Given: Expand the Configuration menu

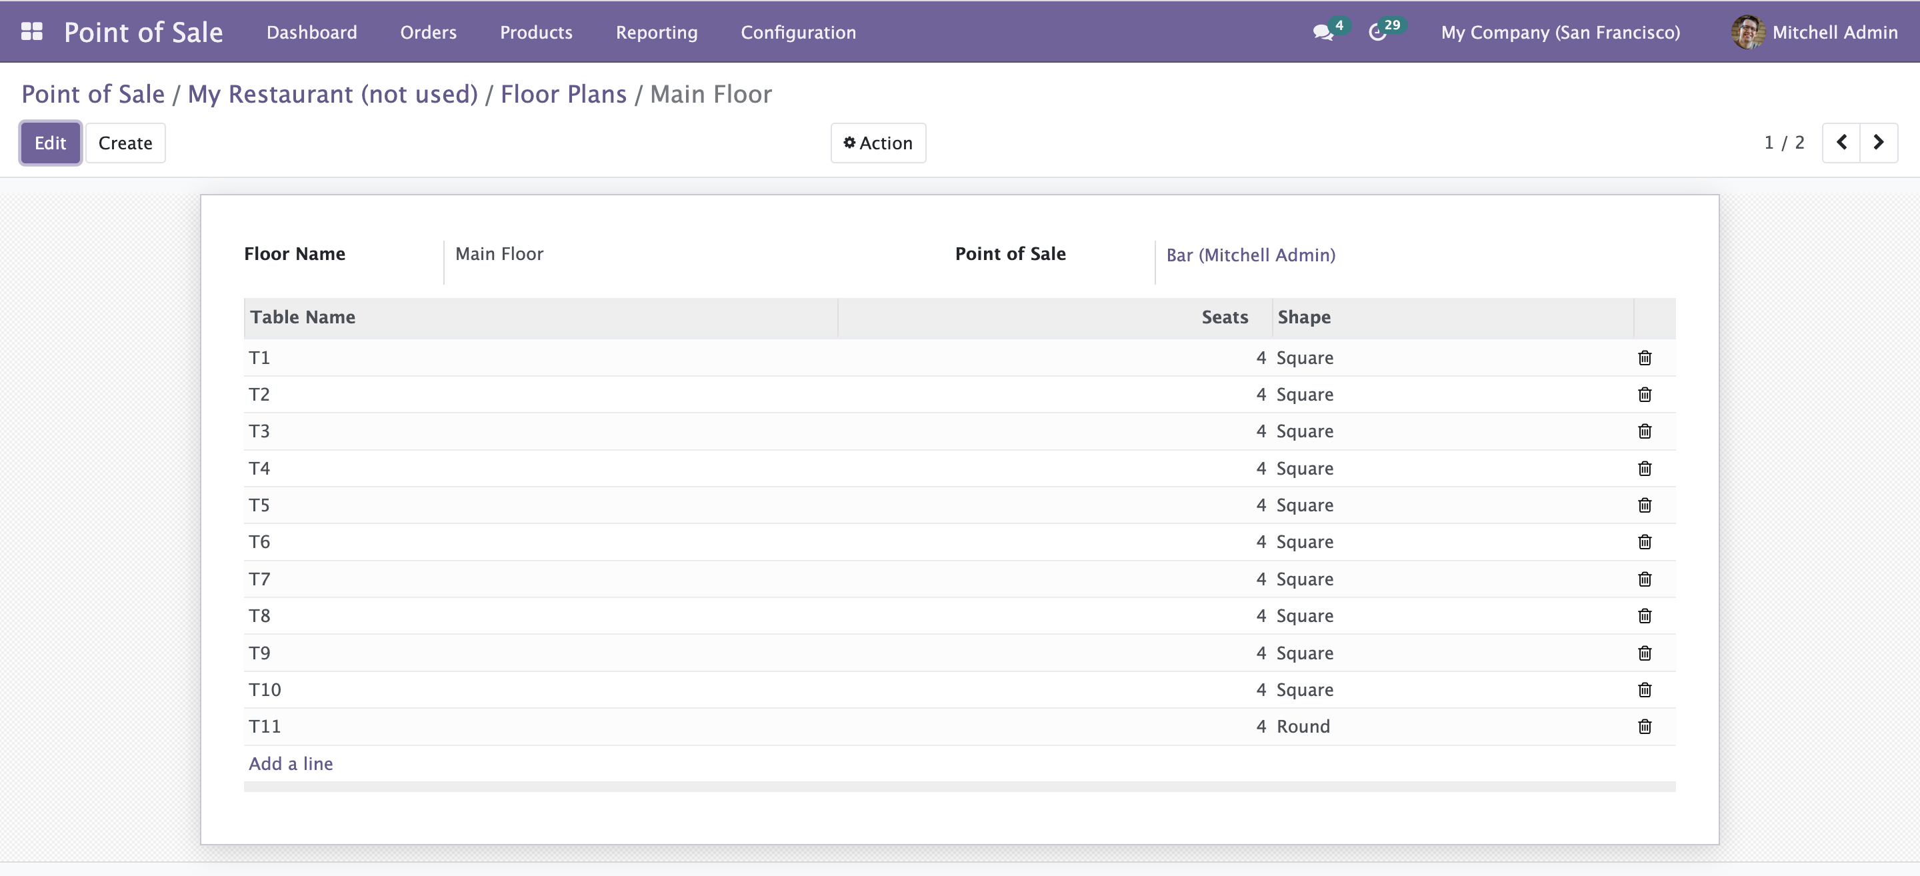Looking at the screenshot, I should [x=797, y=32].
